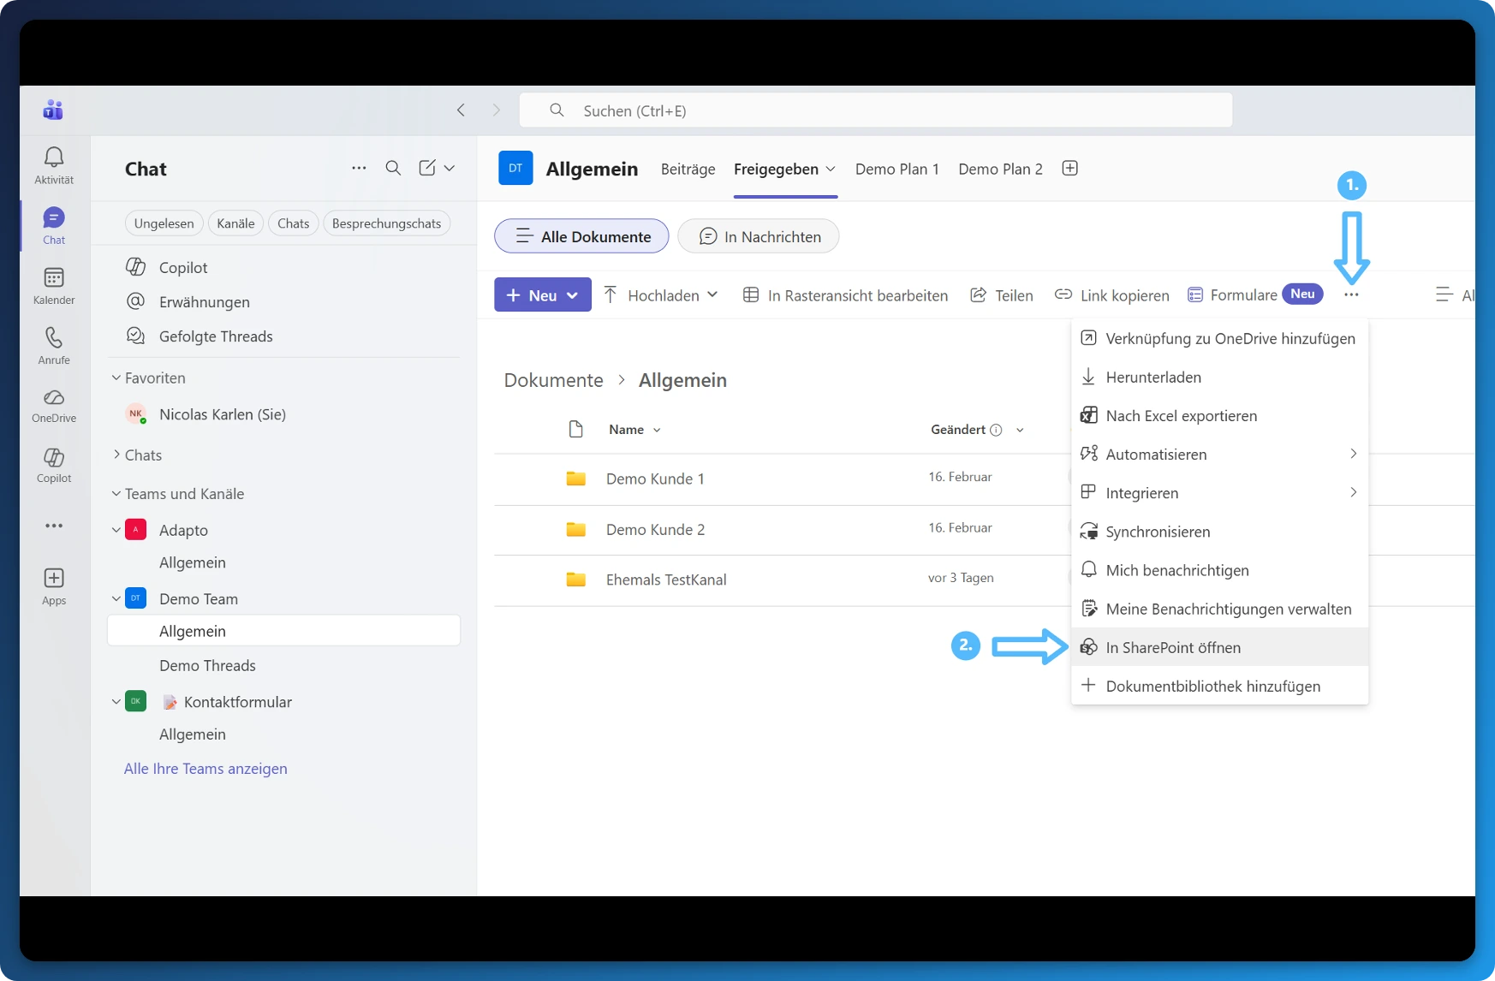The image size is (1495, 981).
Task: Expand the Chats section
Action: (x=116, y=455)
